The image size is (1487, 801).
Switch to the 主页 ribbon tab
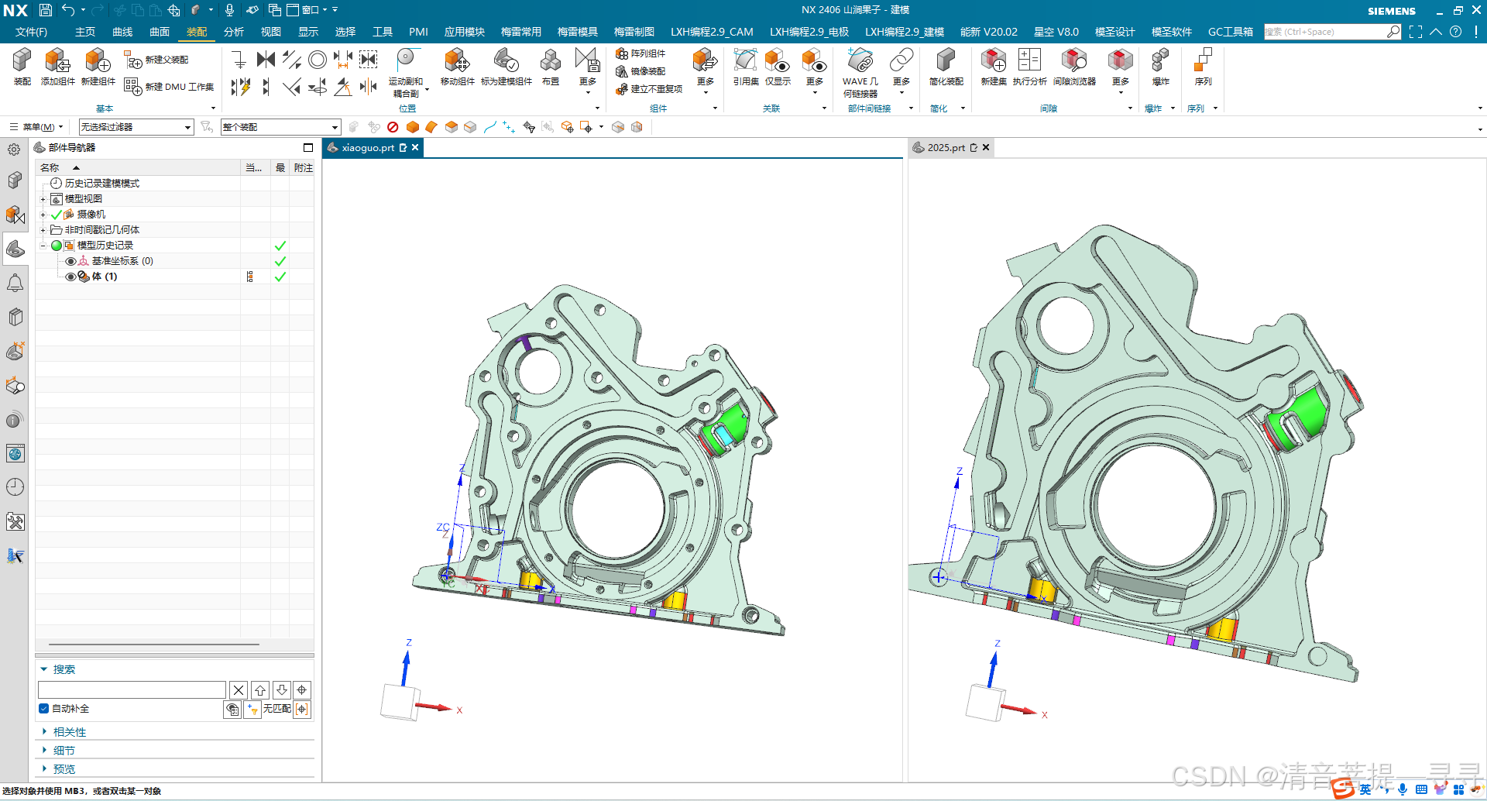point(85,32)
